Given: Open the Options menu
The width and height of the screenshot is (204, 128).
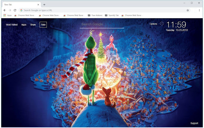Looking at the screenshot, I should pyautogui.click(x=153, y=24).
